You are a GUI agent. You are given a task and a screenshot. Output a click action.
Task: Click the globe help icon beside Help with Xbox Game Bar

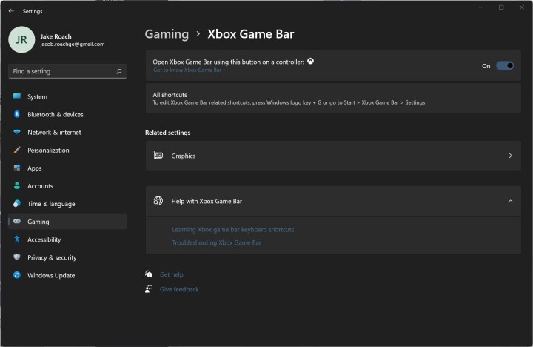coord(158,201)
